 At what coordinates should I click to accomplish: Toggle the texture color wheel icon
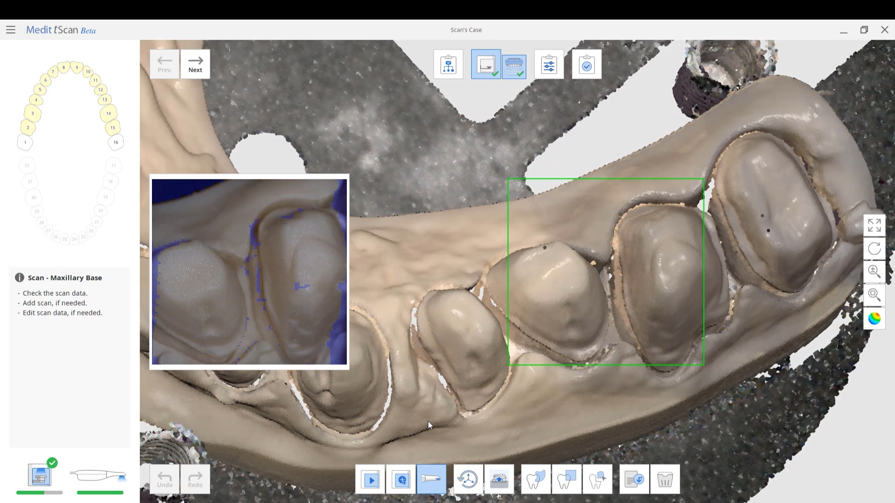coord(874,319)
